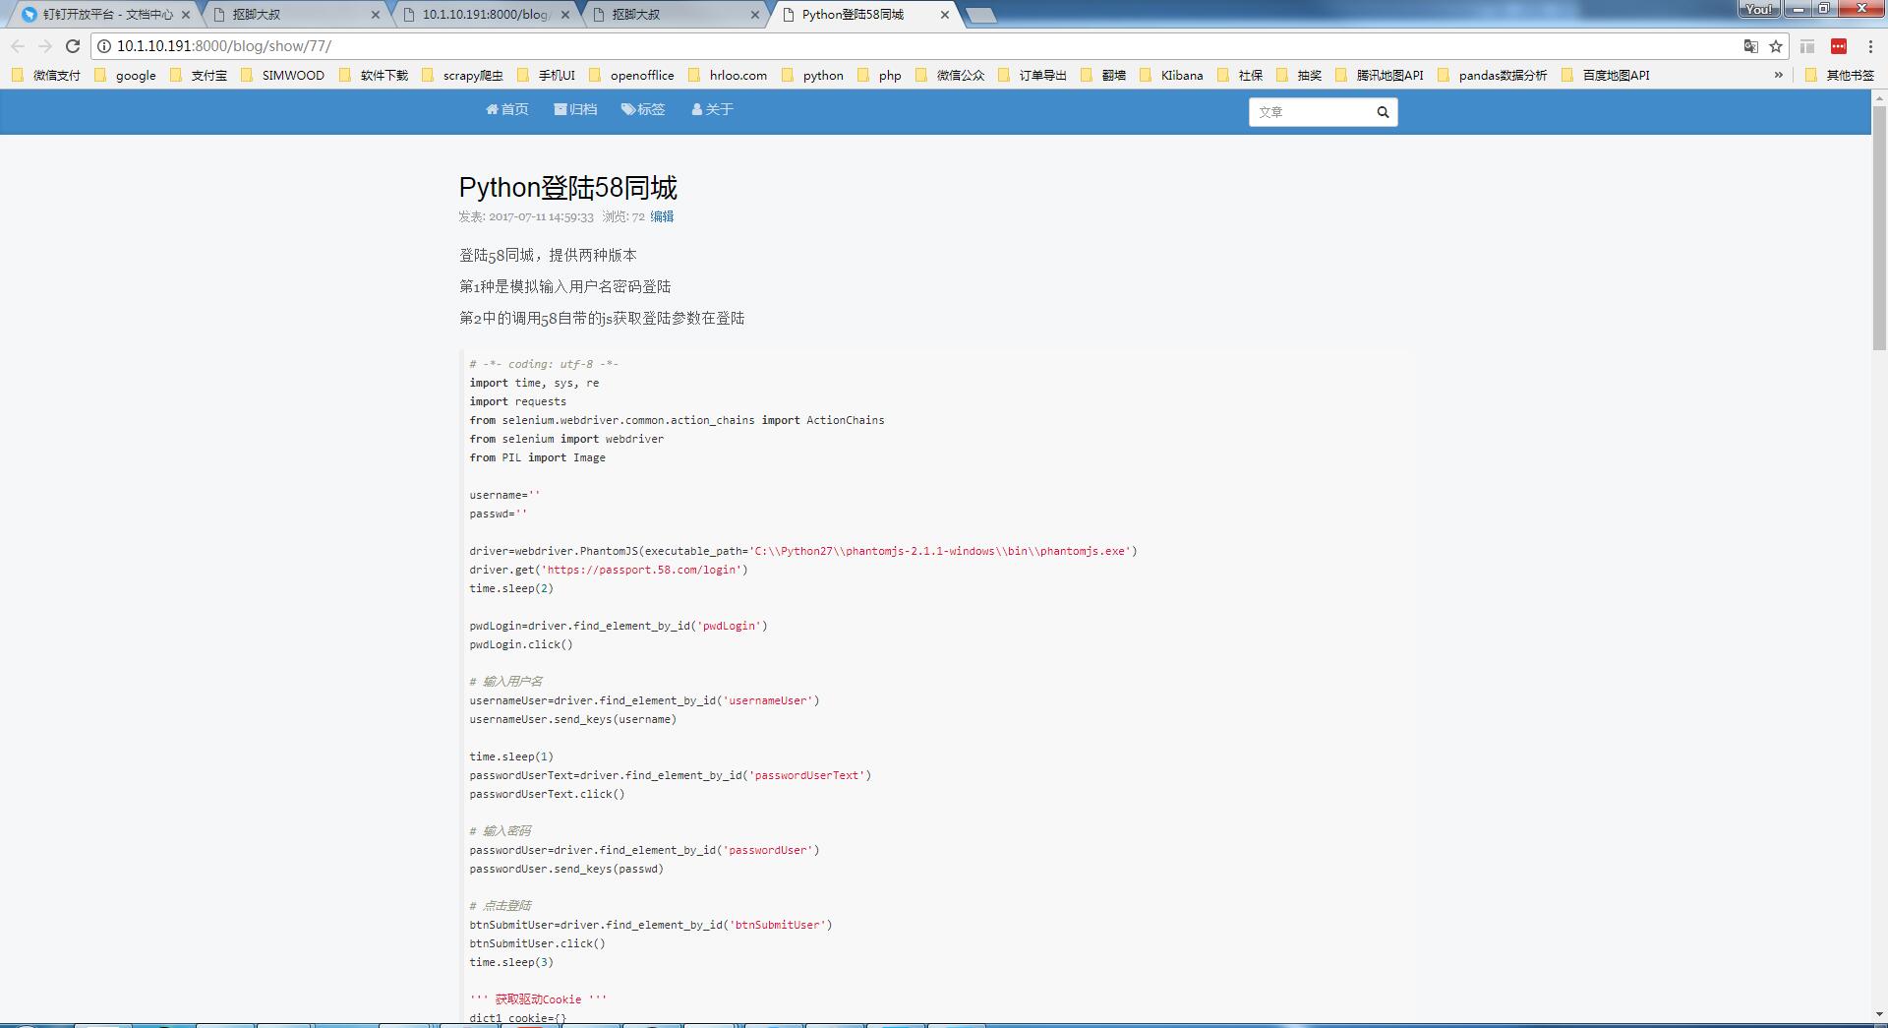Open the pandas数据分析 bookmark folder
Screen dimensions: 1888x1028
[1492, 75]
